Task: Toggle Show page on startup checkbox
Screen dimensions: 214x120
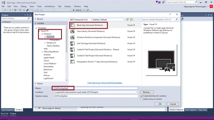Action: (x=39, y=108)
